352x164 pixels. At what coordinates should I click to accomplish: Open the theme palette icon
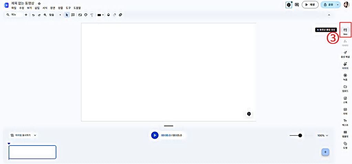pyautogui.click(x=86, y=15)
